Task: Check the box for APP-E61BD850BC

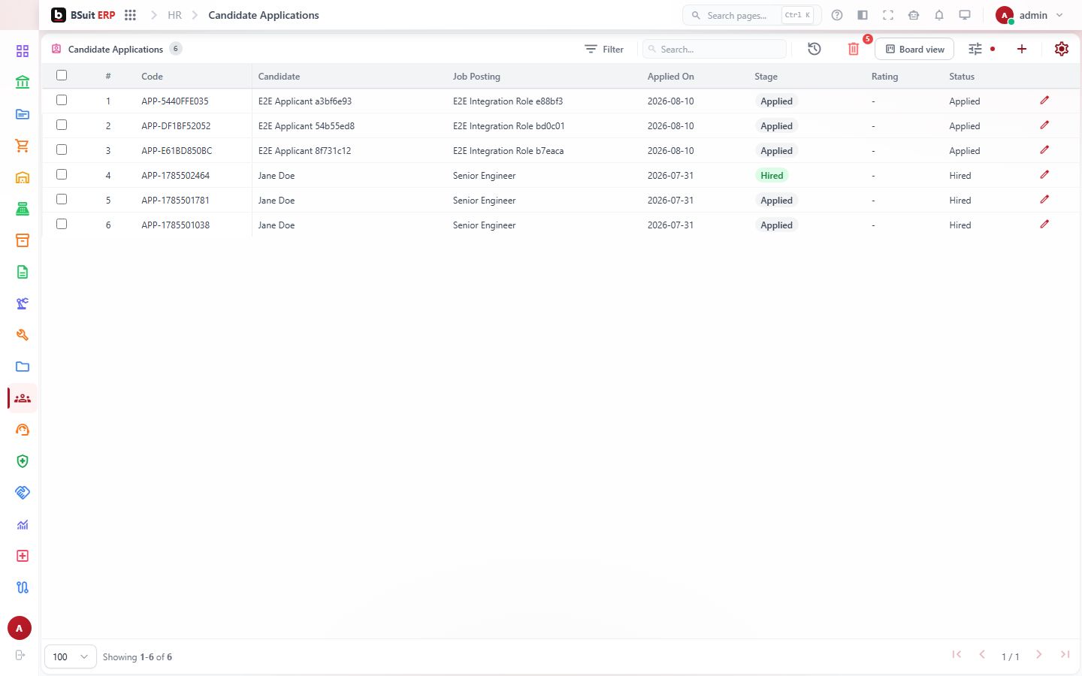Action: click(62, 149)
